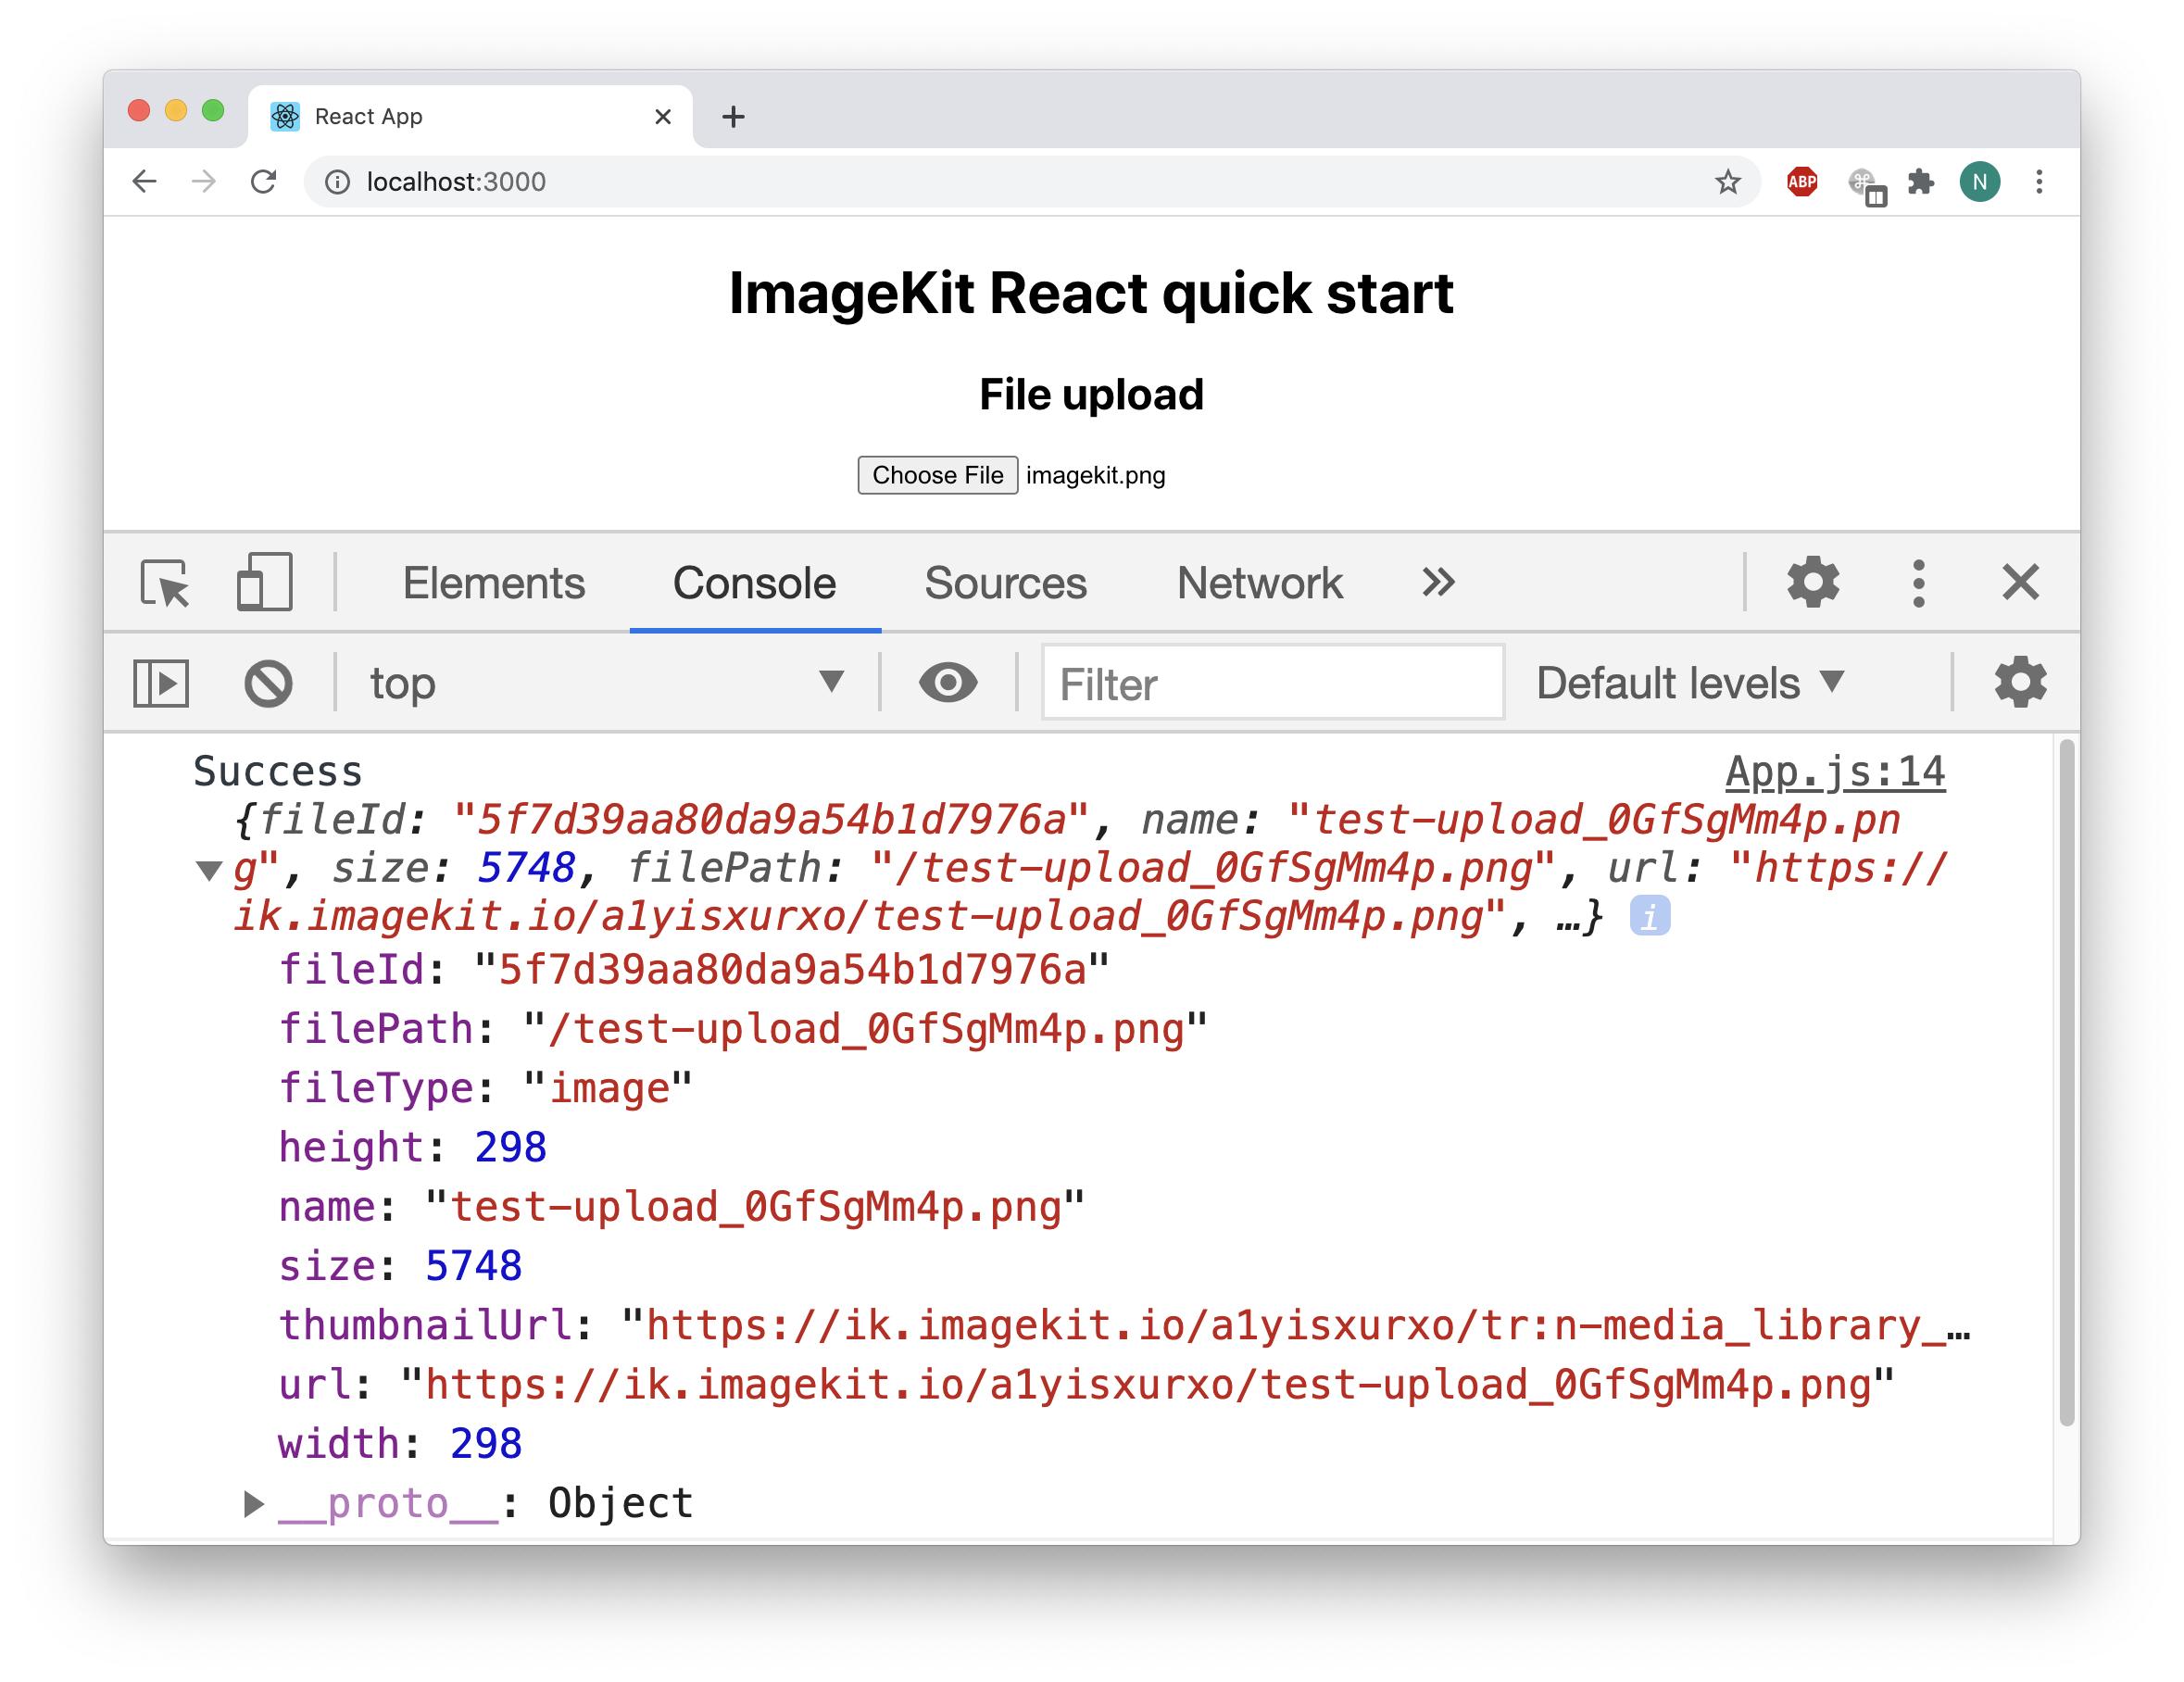
Task: Click the Choose File button
Action: click(938, 473)
